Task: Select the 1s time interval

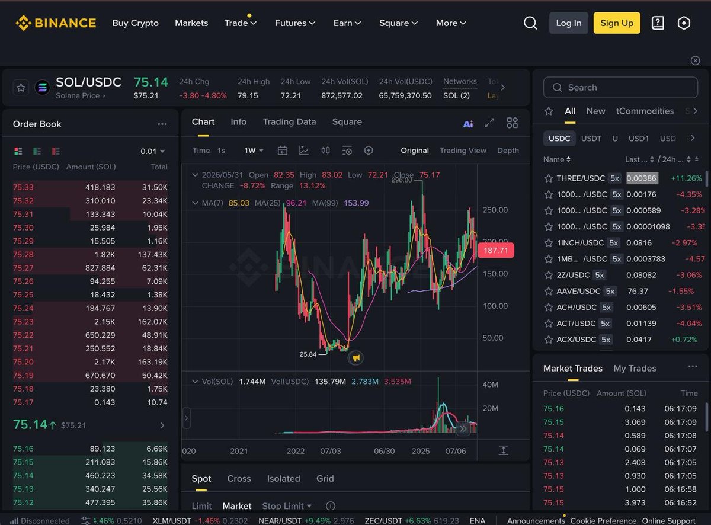Action: [x=221, y=151]
